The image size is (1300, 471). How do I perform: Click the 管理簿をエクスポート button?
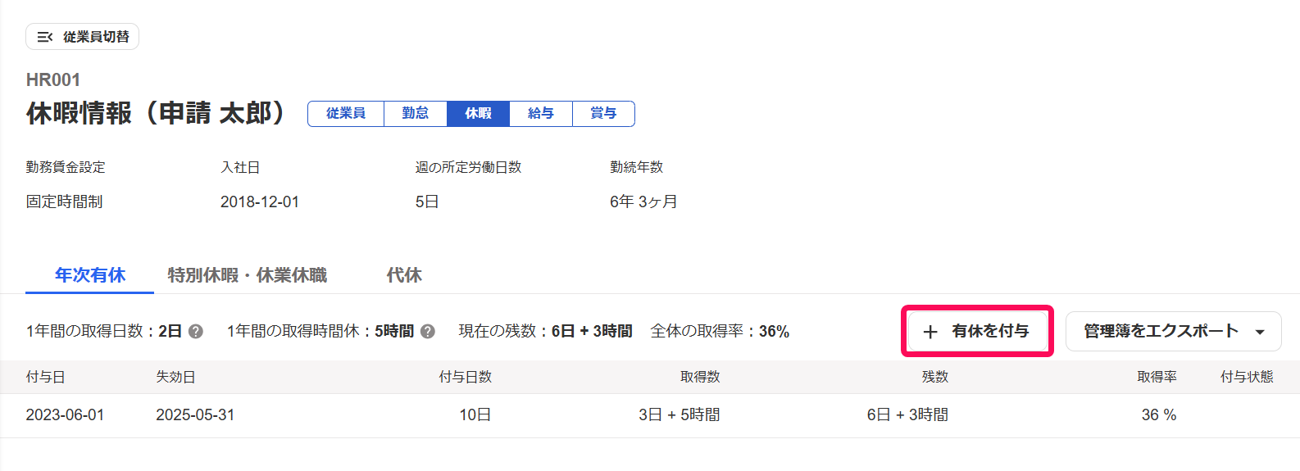coord(1173,332)
